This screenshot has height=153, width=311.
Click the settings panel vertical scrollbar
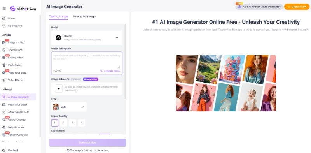125,62
